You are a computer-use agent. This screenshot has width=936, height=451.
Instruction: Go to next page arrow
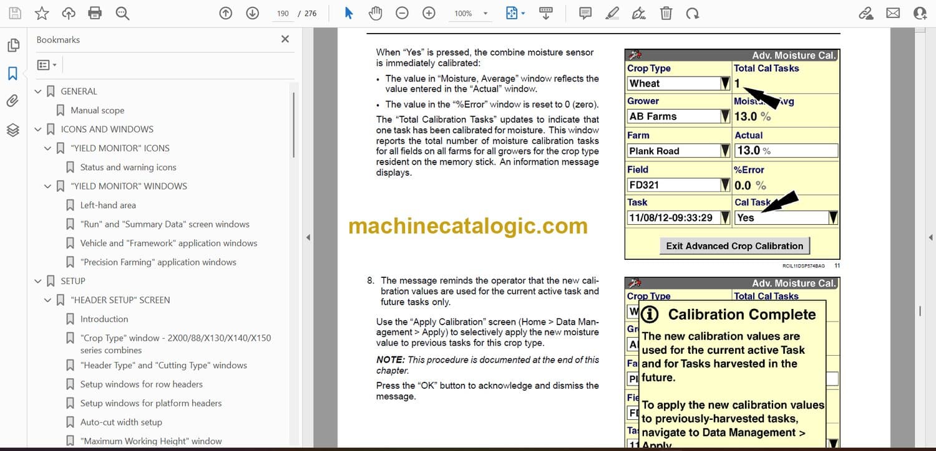click(x=253, y=13)
